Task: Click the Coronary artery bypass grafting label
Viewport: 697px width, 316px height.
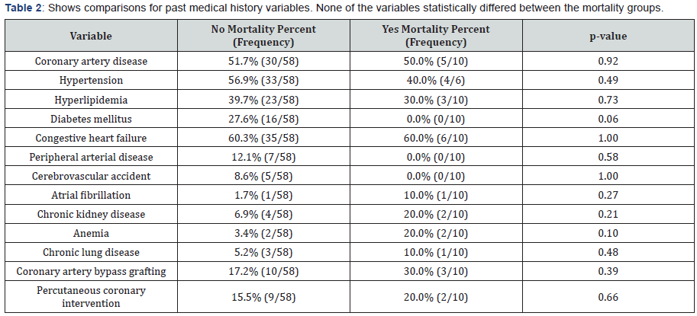Action: tap(91, 273)
